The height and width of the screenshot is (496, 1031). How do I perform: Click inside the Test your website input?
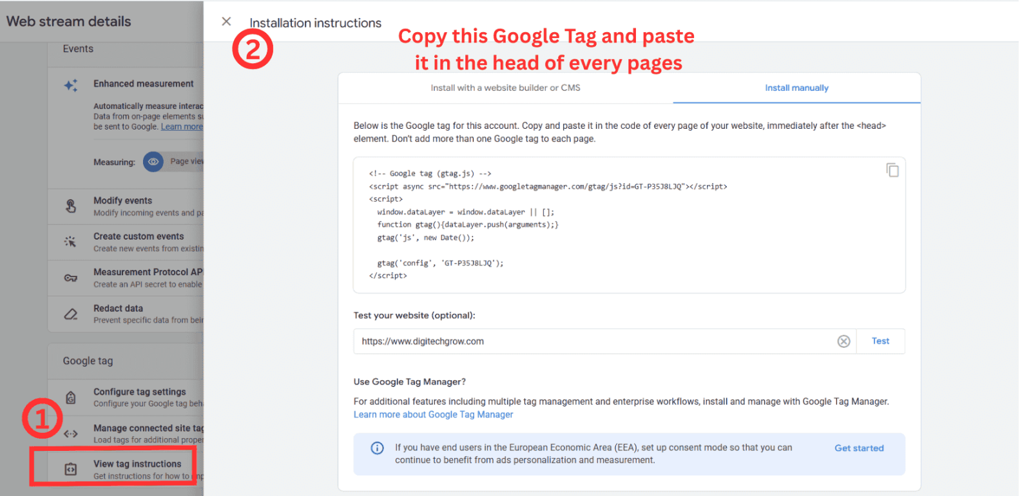pyautogui.click(x=580, y=341)
